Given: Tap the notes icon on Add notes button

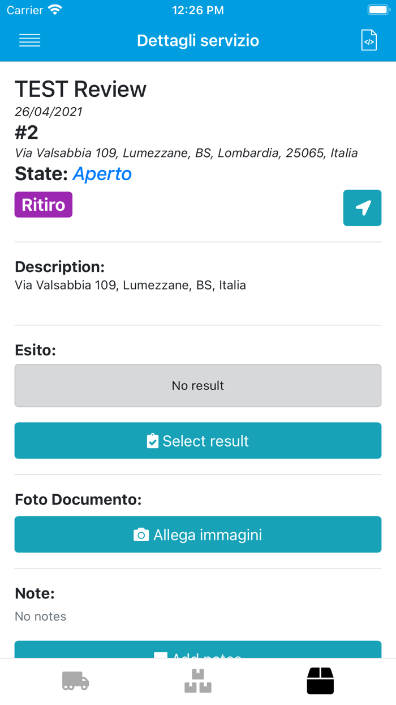Looking at the screenshot, I should point(161,656).
